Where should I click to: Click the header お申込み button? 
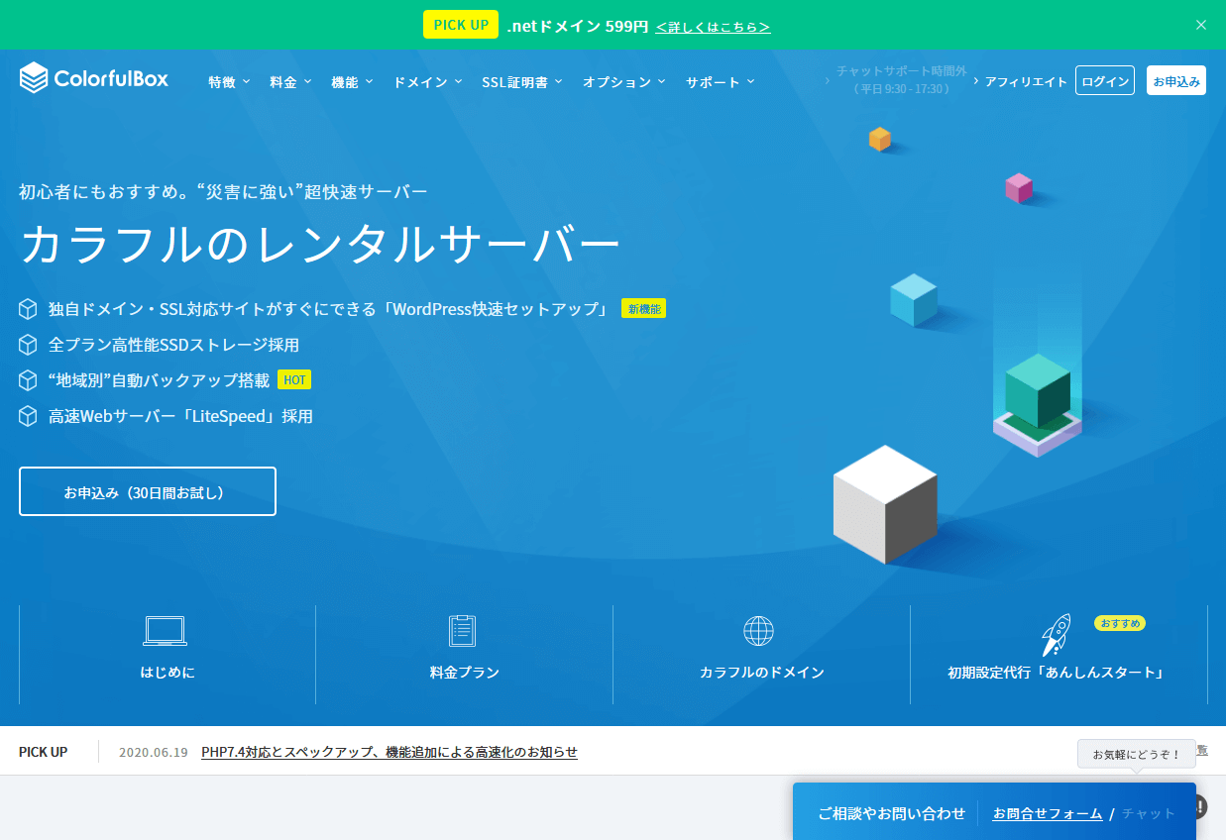[1176, 81]
